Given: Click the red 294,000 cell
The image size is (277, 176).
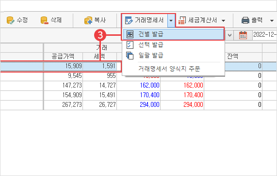Looking at the screenshot, I should pyautogui.click(x=182, y=105).
